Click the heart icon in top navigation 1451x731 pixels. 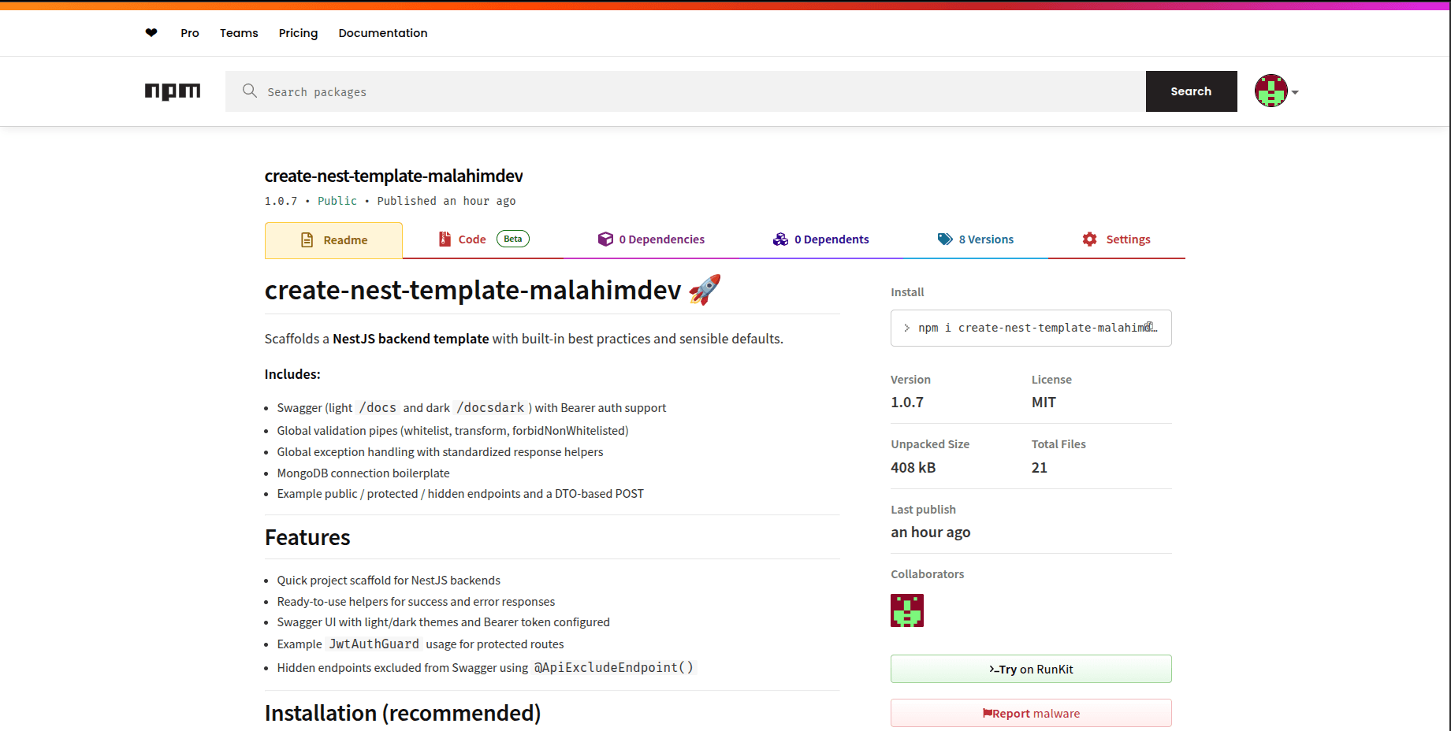click(x=151, y=33)
